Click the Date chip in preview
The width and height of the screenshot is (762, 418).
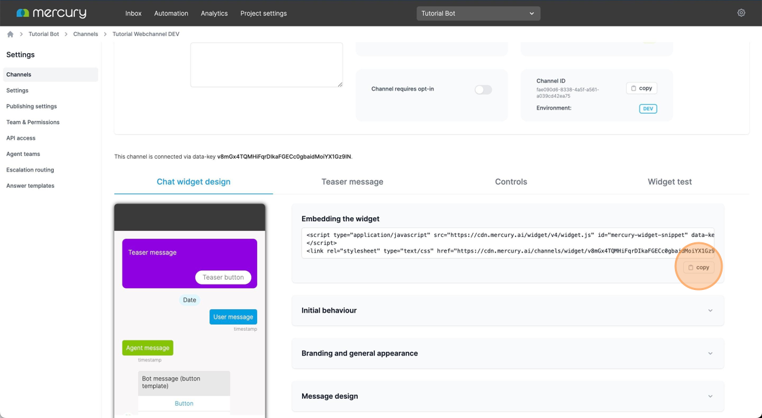190,300
